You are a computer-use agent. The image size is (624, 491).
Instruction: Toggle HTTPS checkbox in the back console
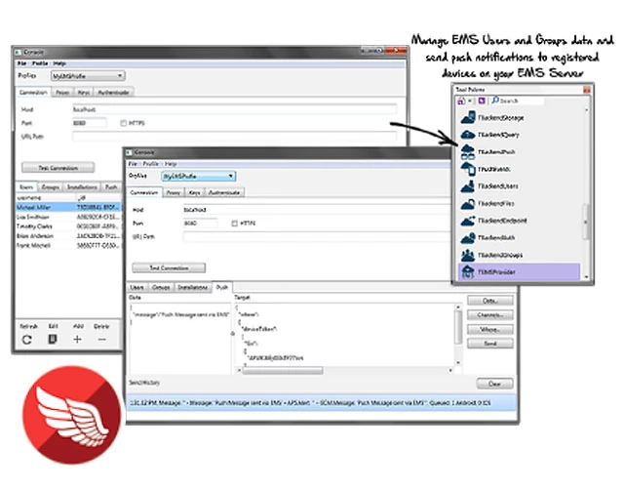coord(124,123)
